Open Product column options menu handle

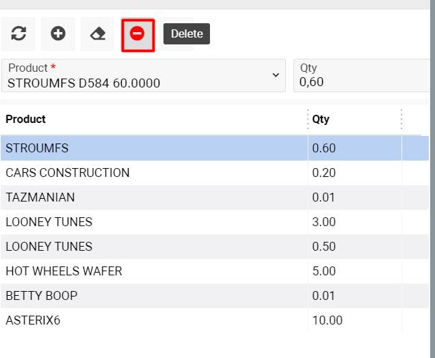pos(306,119)
